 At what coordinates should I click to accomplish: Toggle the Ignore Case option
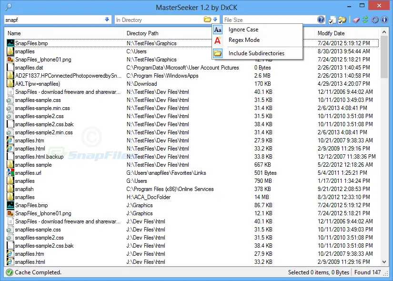243,30
